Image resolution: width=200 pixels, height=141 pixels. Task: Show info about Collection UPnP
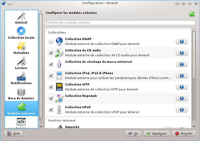pyautogui.click(x=182, y=110)
